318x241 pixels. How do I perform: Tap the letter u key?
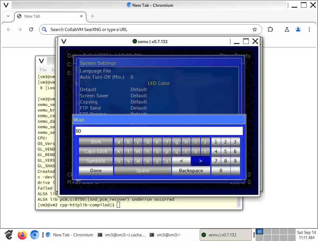coord(119,161)
